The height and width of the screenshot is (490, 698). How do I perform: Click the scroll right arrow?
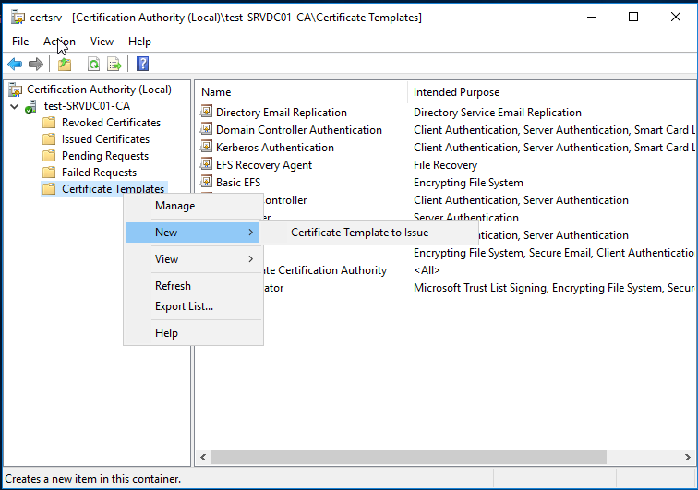coord(687,457)
